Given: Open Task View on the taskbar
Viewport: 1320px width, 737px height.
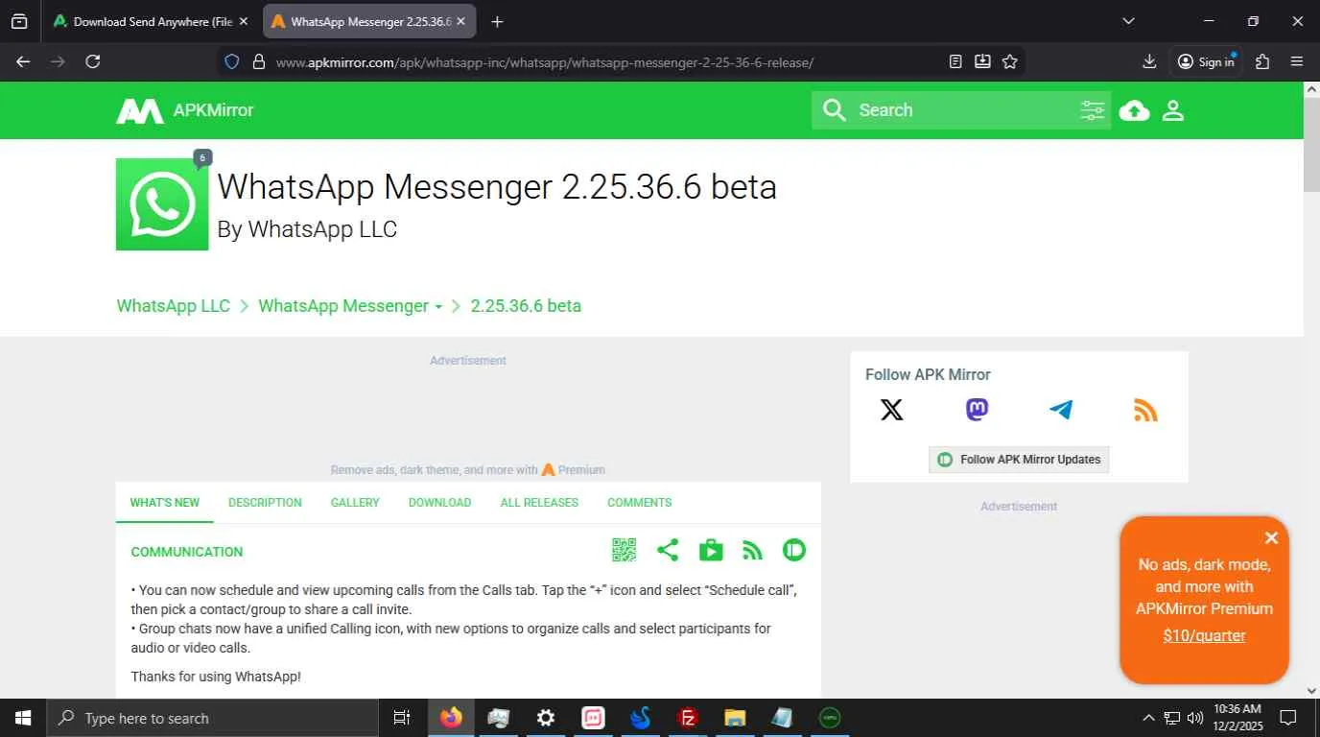Looking at the screenshot, I should tap(402, 718).
